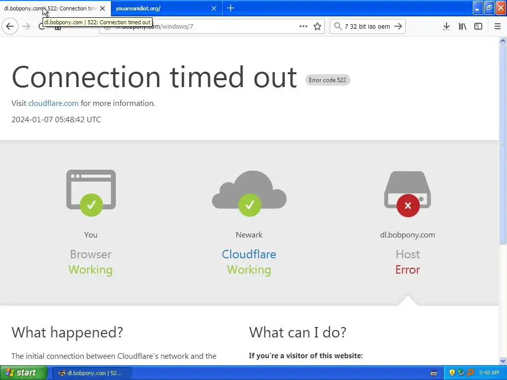Click the 'Newark' location label
This screenshot has height=380, width=507.
249,235
